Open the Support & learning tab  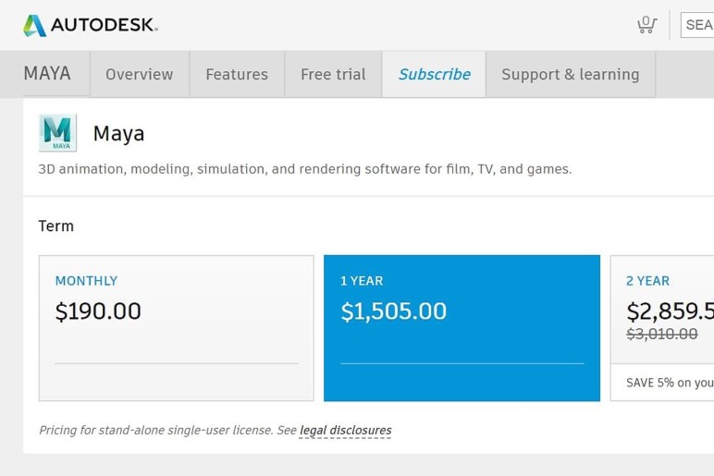pyautogui.click(x=570, y=75)
